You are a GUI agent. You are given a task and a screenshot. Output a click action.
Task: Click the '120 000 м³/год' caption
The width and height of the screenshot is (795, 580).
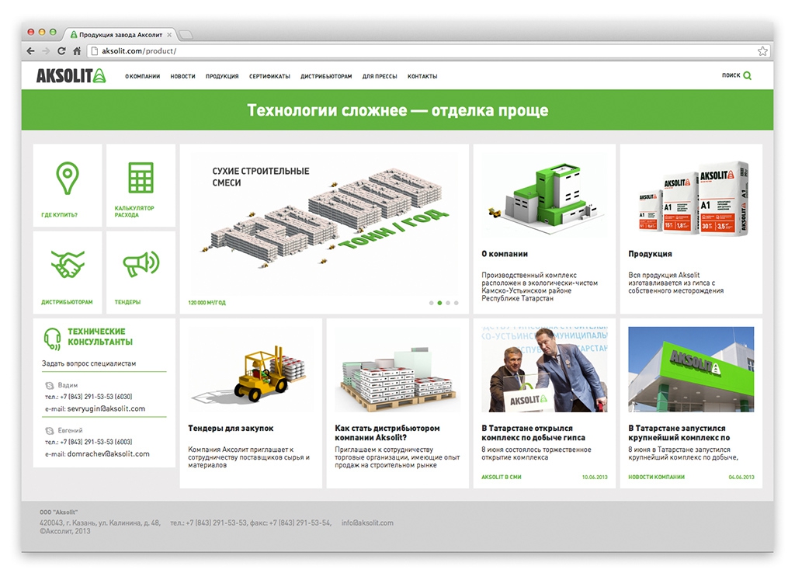(207, 303)
